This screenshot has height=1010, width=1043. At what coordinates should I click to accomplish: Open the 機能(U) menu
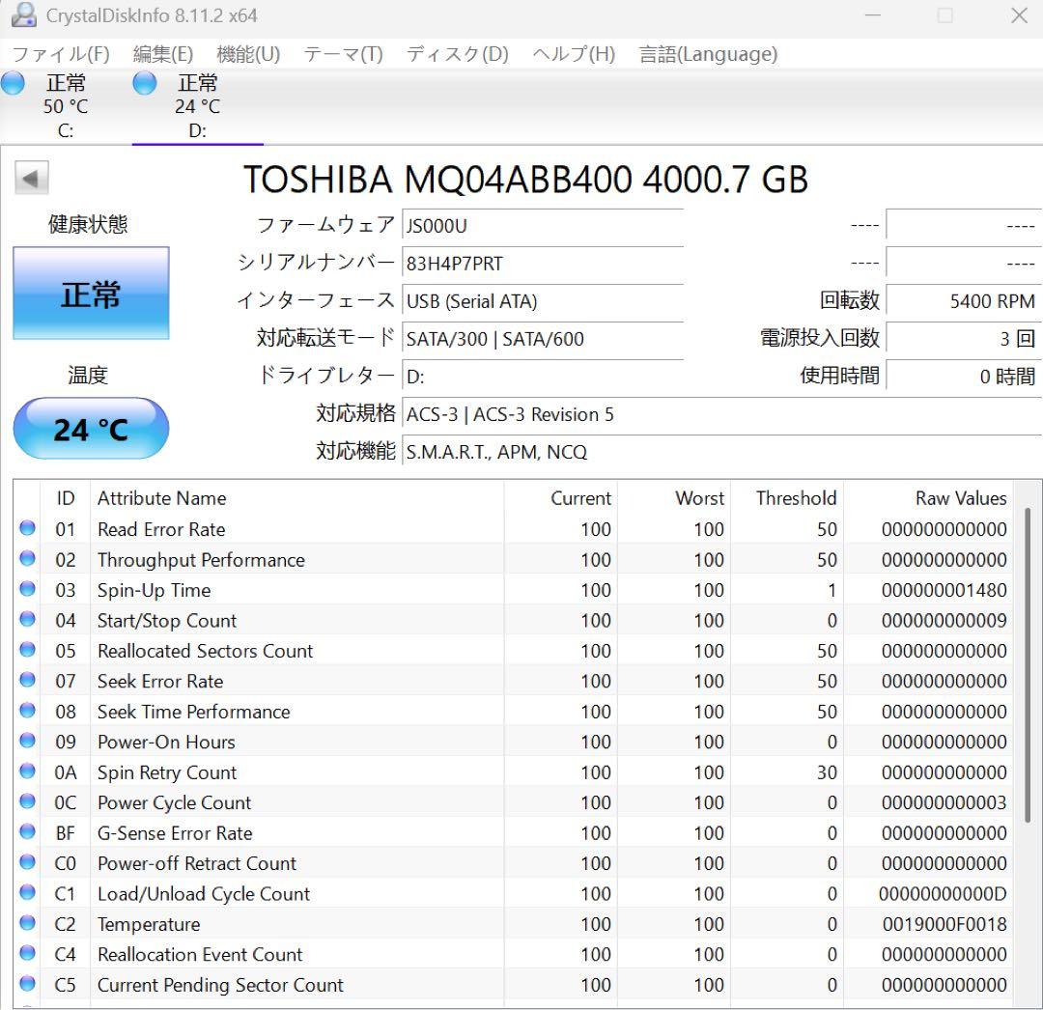(x=248, y=54)
